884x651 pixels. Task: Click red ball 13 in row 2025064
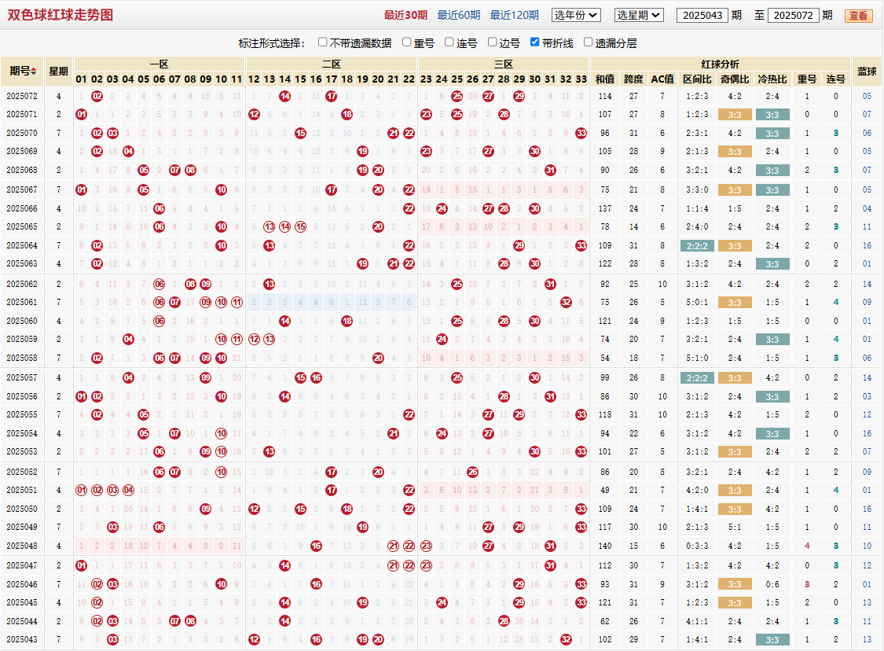pos(270,245)
